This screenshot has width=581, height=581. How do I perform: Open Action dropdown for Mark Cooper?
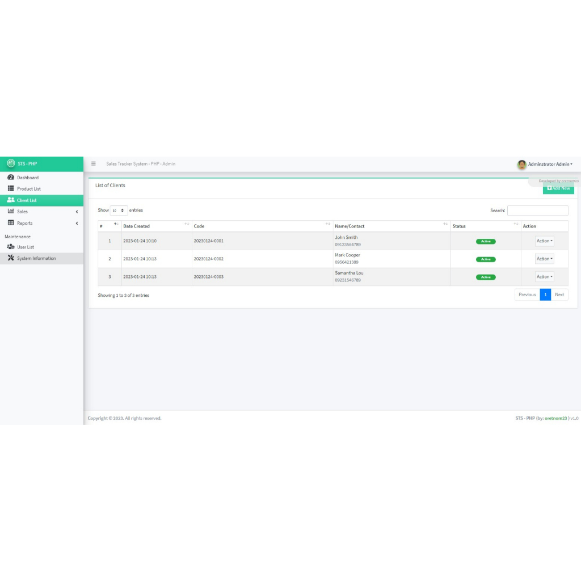[544, 259]
